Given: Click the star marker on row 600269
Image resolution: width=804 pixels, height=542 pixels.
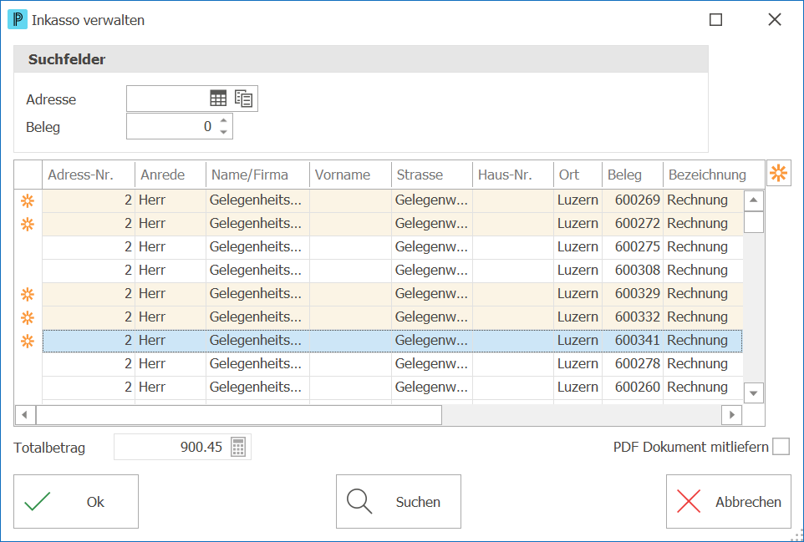Looking at the screenshot, I should point(28,200).
